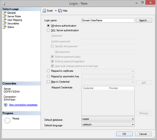
Task: Click the User Mapping page icon
Action: click(4, 20)
